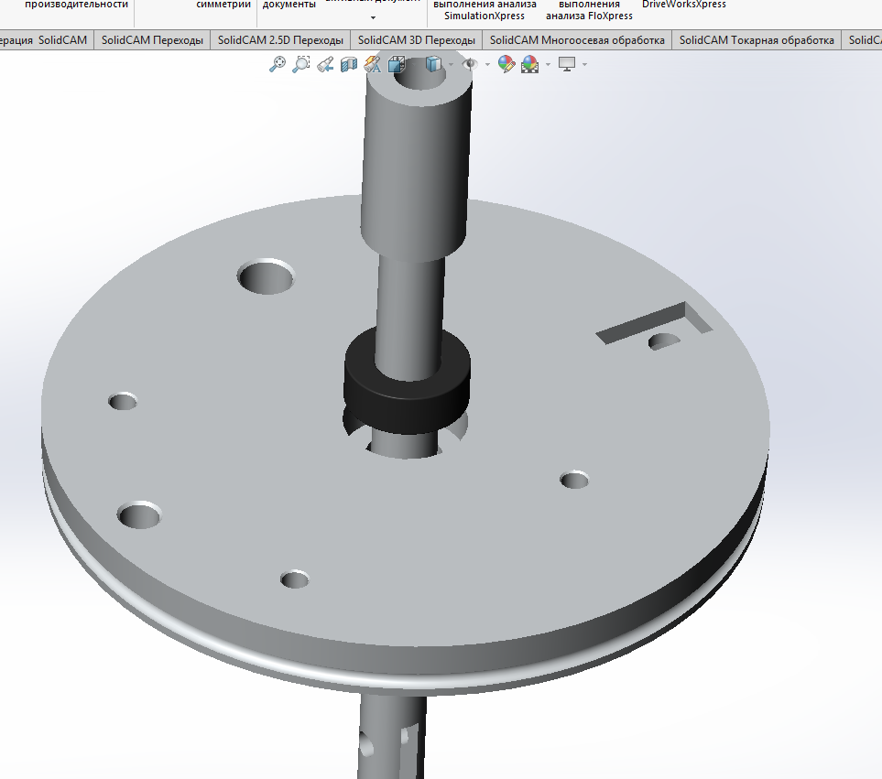
Task: Switch to the SolidCAM 3D Переходы tab
Action: click(x=416, y=40)
